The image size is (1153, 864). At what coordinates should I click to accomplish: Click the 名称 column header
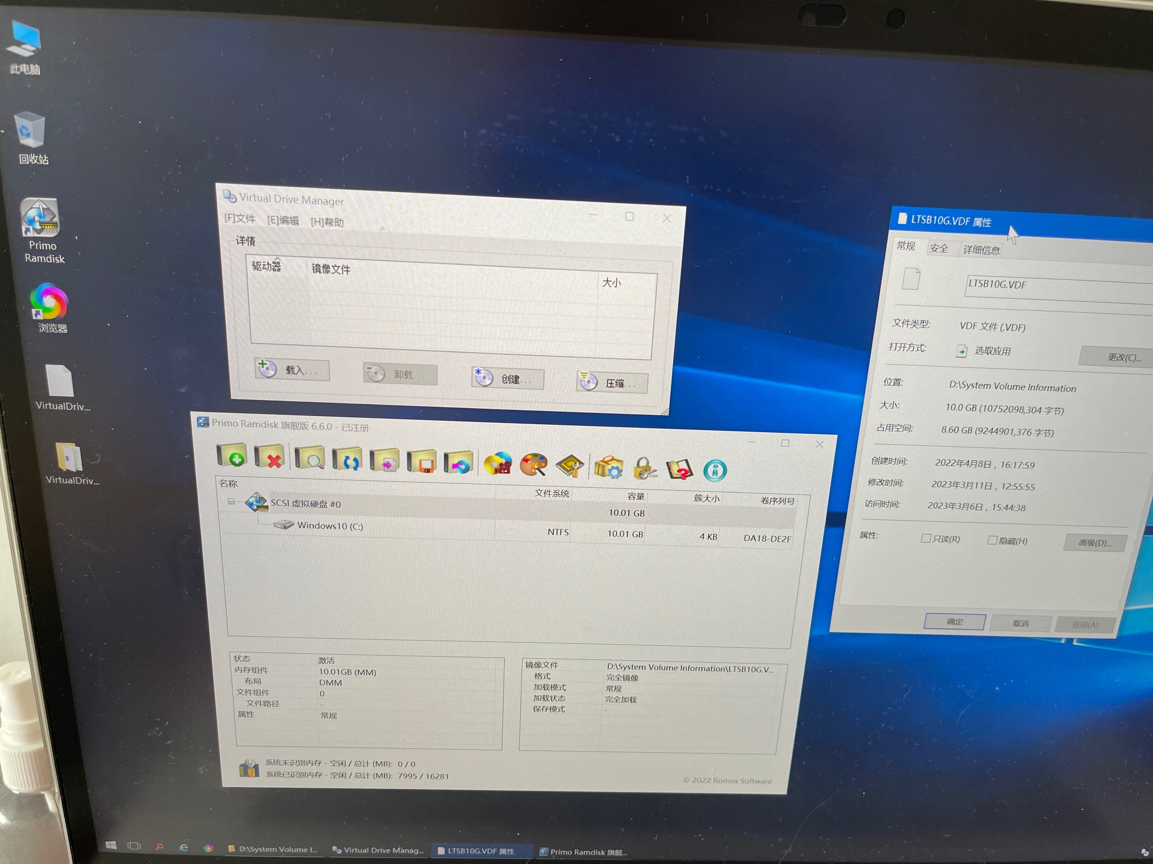tap(228, 483)
